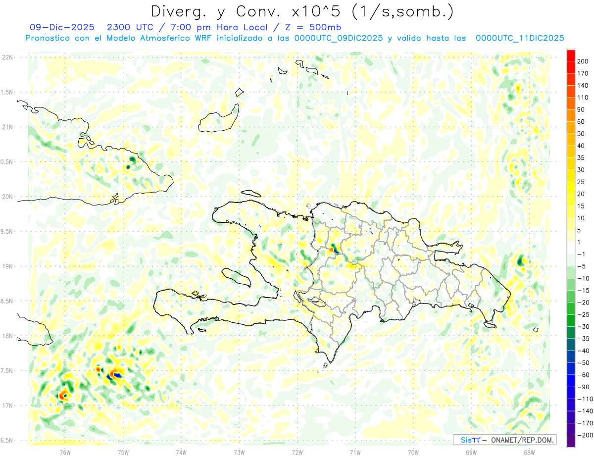Click the "70W" longitude label
Image resolution: width=594 pixels, height=459 pixels.
[x=413, y=452]
